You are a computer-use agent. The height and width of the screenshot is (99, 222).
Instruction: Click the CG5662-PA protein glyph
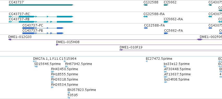(166, 33)
